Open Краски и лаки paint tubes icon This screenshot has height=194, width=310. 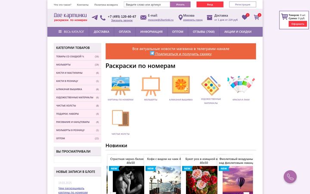(241, 84)
